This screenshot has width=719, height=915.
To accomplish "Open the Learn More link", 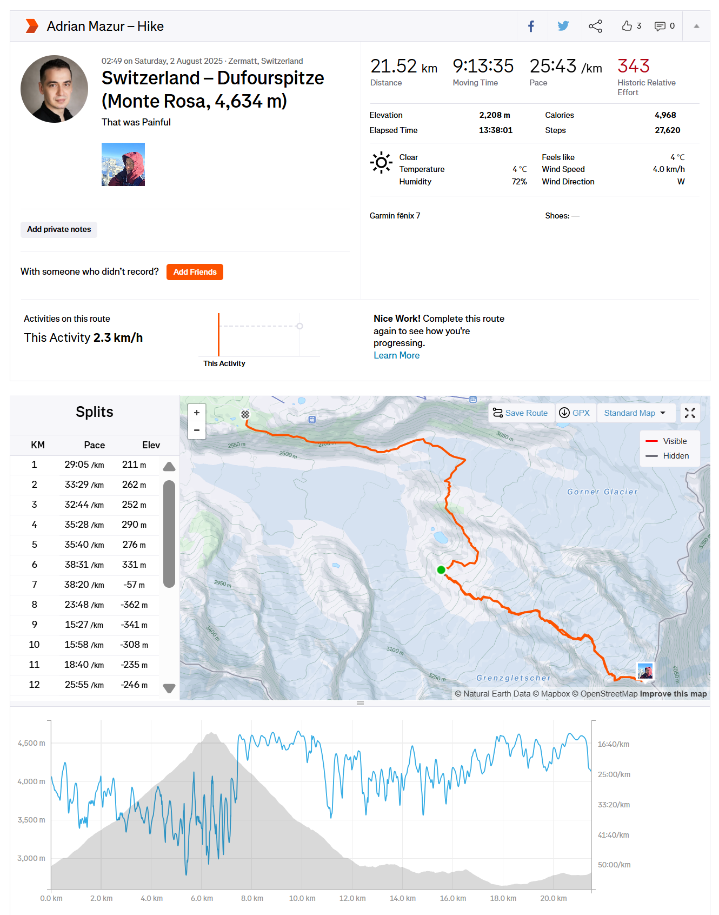I will click(396, 355).
